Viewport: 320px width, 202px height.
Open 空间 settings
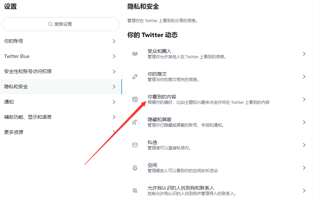coord(217,168)
